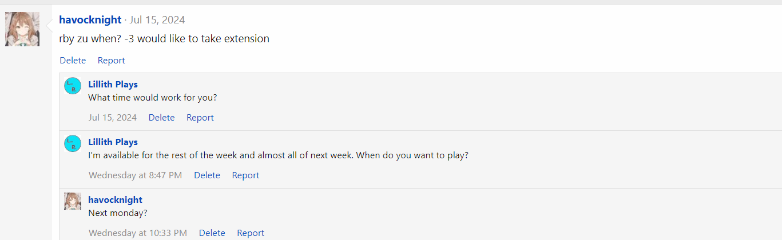Report the "What time would work for you?" comment
Screen dimensions: 782x240
200,118
